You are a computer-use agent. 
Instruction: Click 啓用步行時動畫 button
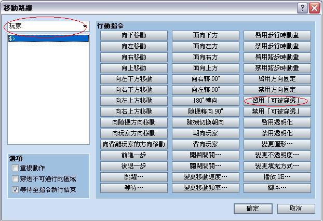tap(277, 35)
